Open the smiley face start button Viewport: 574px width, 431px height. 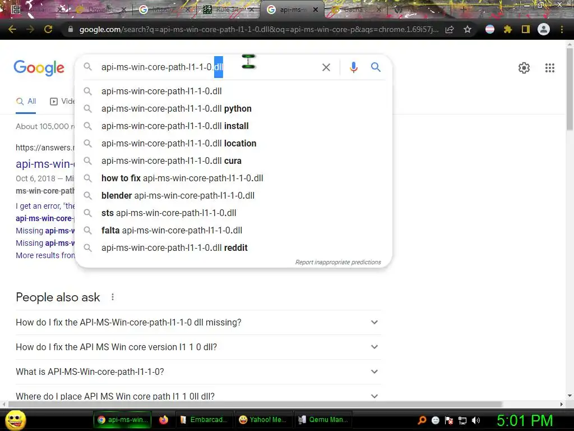coord(15,420)
